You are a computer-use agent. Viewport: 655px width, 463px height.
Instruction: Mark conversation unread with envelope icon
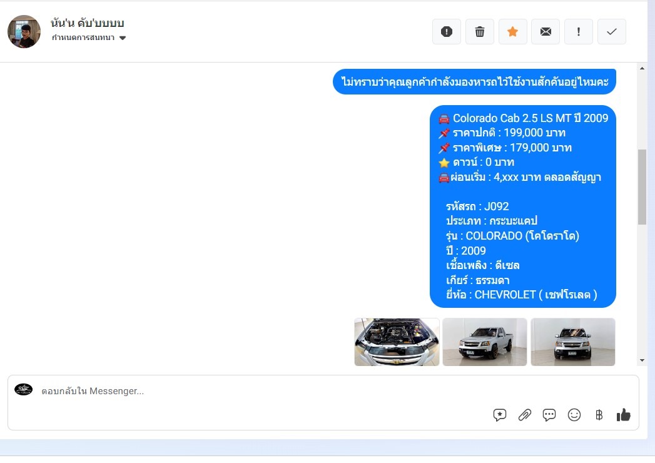pos(546,32)
